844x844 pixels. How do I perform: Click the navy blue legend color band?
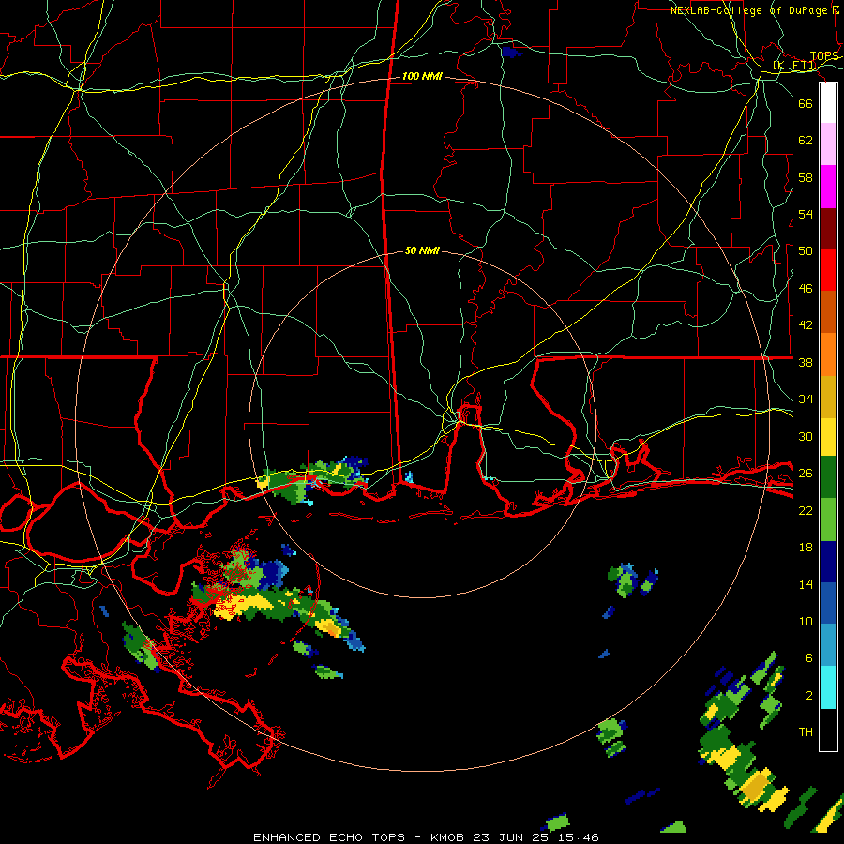pos(828,562)
